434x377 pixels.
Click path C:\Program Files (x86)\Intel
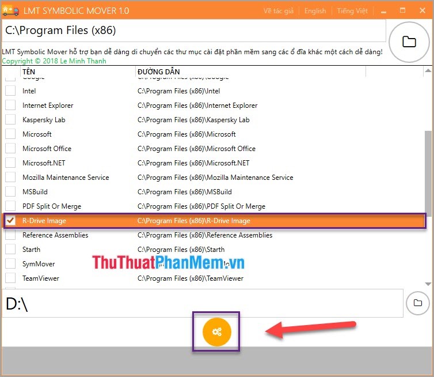(x=178, y=91)
